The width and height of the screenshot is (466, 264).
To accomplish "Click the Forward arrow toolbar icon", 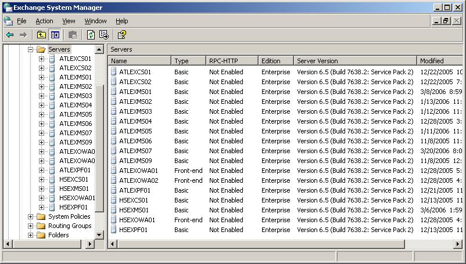I will (23, 35).
